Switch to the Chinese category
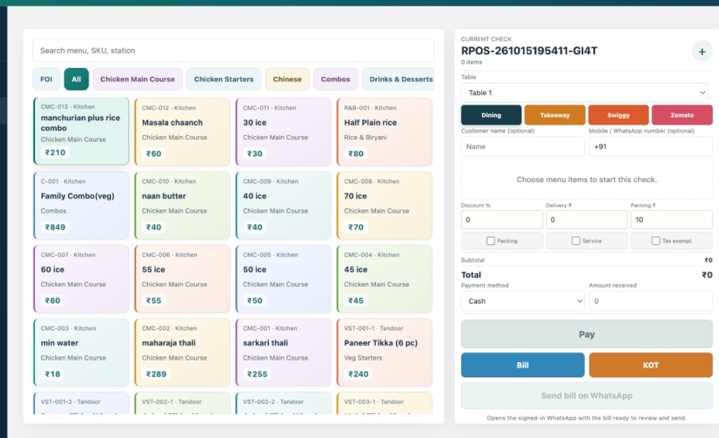719x438 pixels. point(287,79)
